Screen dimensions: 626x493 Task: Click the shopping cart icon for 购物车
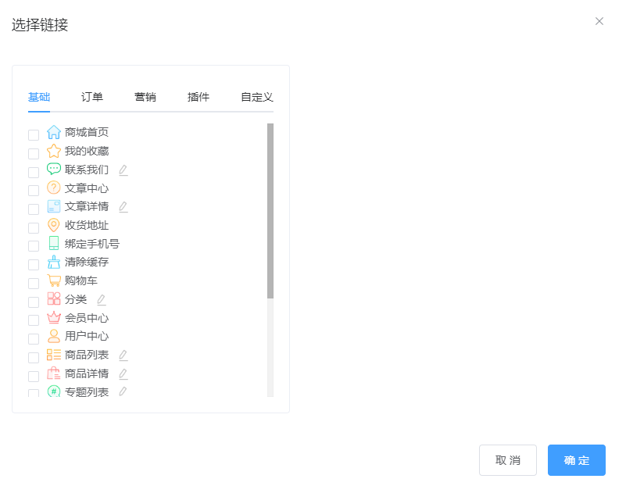[x=54, y=280]
